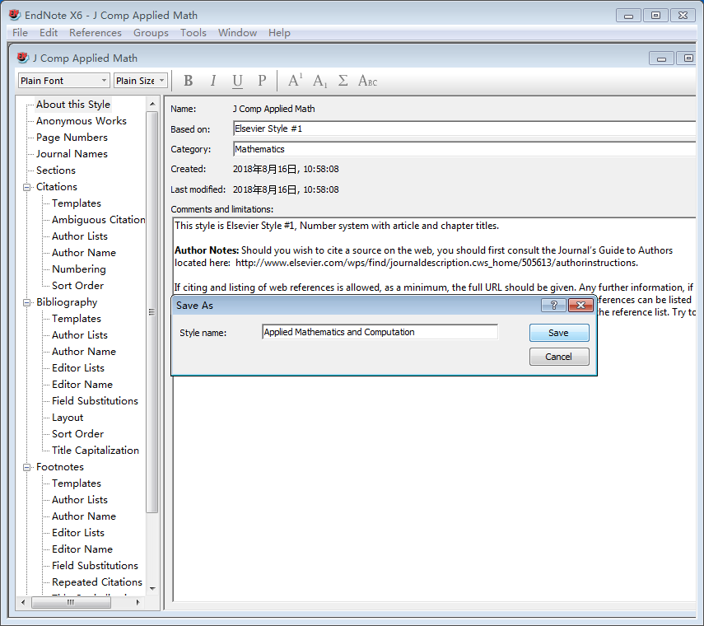
Task: Click the Style name text field
Action: click(380, 332)
